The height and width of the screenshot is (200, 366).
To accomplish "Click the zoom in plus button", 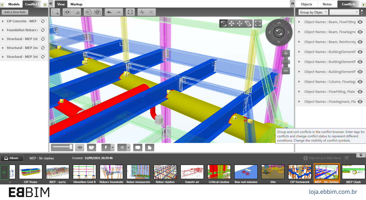I will [x=286, y=53].
